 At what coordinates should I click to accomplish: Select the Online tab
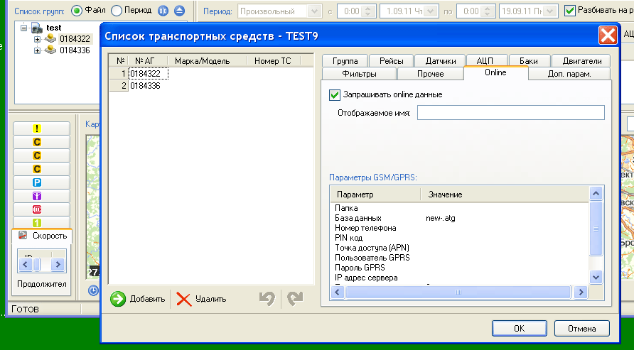click(x=495, y=72)
